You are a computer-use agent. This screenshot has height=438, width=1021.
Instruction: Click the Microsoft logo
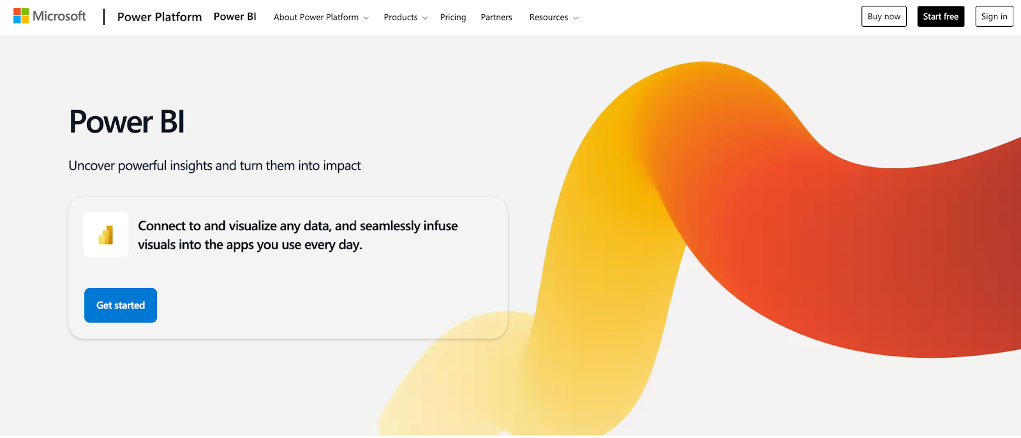tap(49, 16)
